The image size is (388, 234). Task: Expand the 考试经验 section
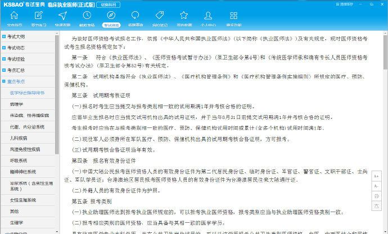(x=28, y=59)
